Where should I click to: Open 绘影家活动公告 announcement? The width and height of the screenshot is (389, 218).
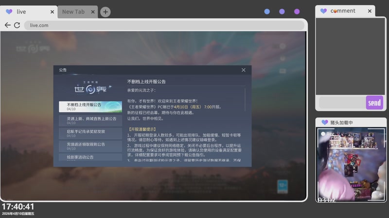(x=90, y=157)
